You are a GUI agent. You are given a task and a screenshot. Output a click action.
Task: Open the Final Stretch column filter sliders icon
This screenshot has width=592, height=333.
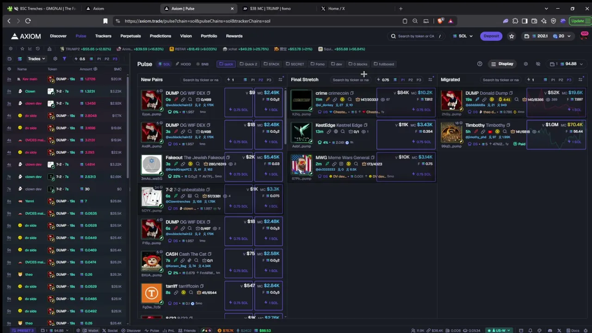[430, 80]
